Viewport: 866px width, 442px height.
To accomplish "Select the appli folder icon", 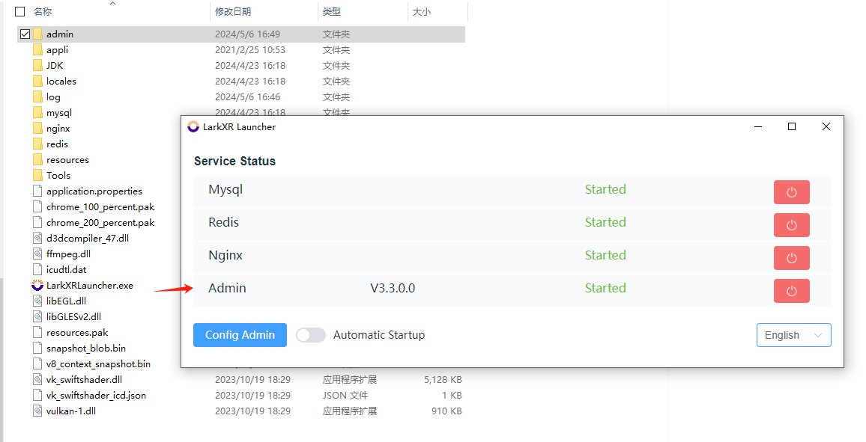I will (x=37, y=49).
